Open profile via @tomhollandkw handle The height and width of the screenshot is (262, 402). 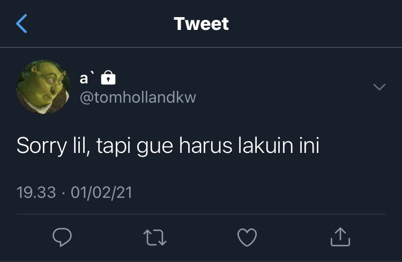[138, 97]
